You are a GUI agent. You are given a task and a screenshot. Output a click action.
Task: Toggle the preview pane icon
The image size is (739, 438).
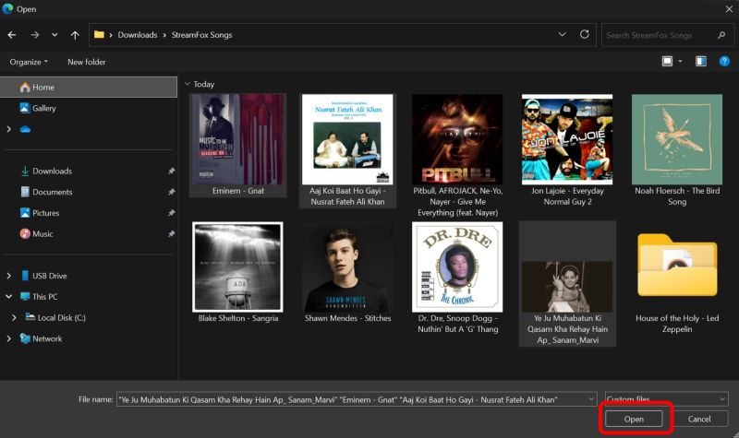pyautogui.click(x=701, y=62)
